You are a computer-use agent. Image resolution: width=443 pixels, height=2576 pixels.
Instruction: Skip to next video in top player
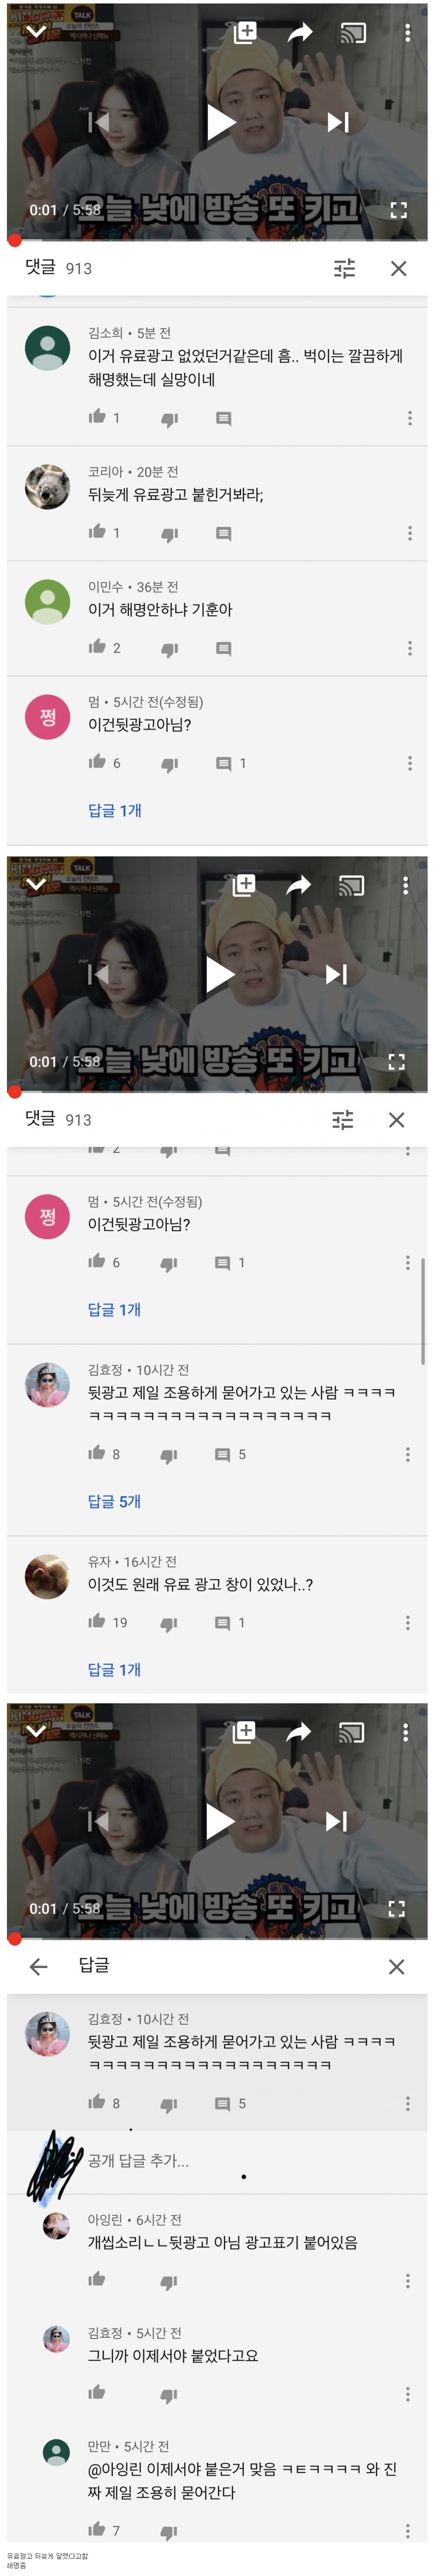tap(338, 122)
